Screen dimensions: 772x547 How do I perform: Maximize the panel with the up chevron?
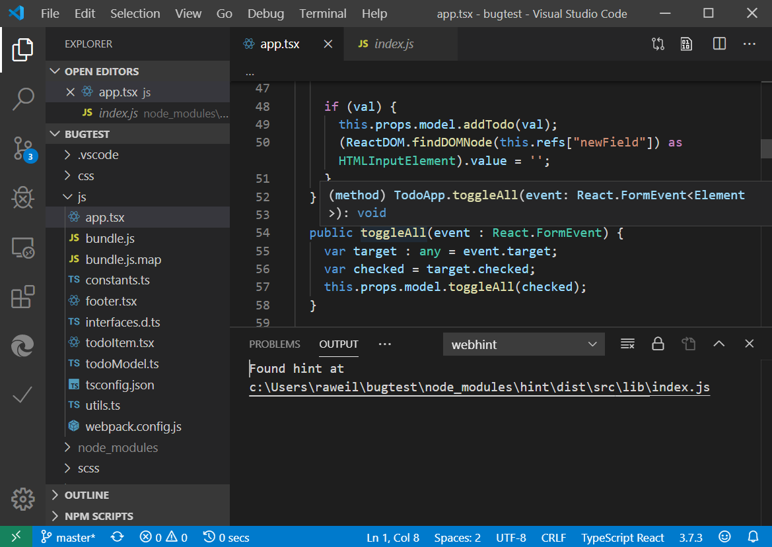pyautogui.click(x=719, y=343)
